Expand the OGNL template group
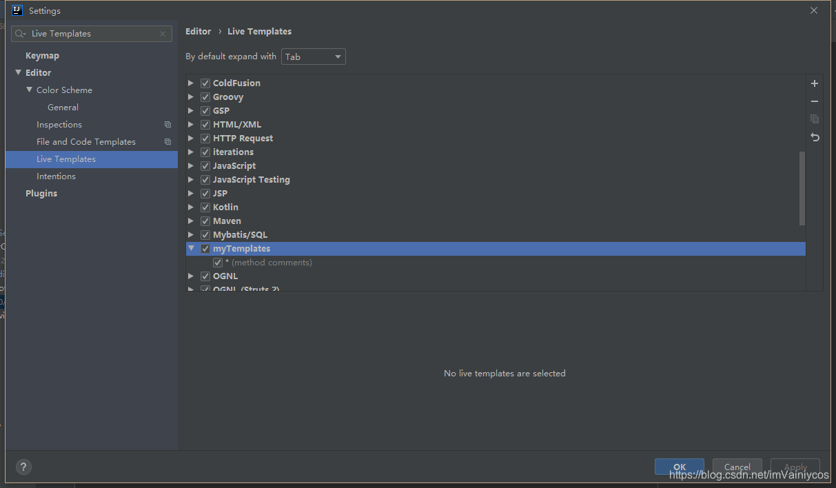The image size is (836, 488). pos(191,276)
